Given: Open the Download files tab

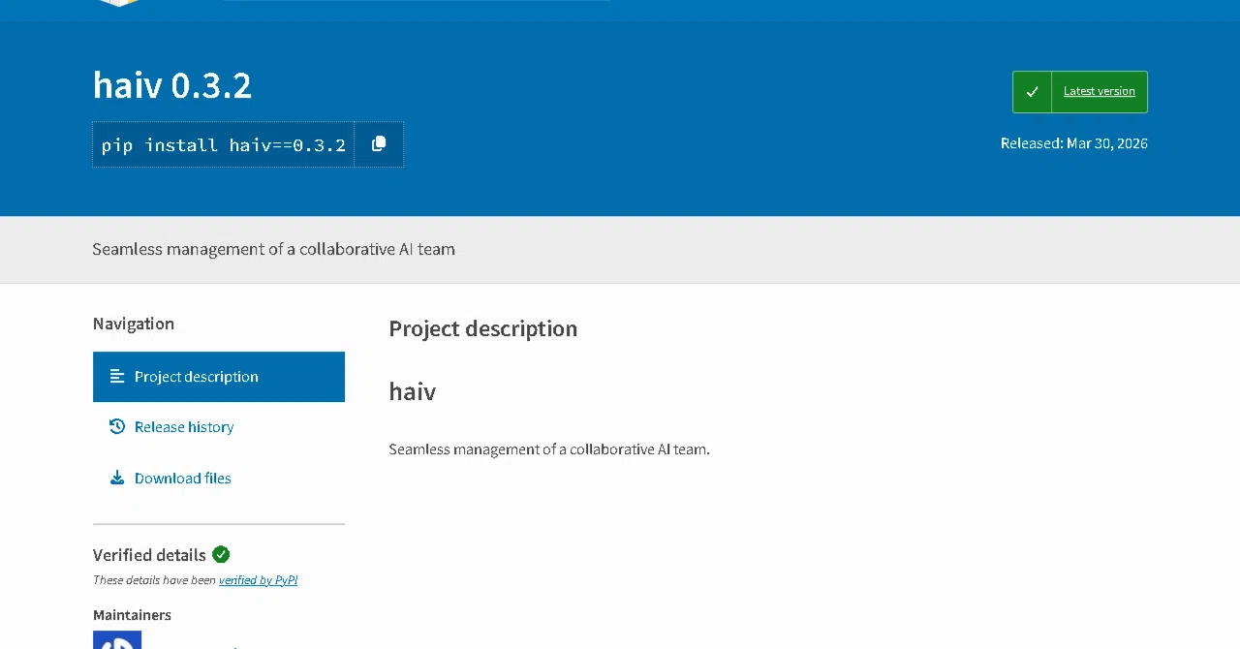Looking at the screenshot, I should 219,479.
